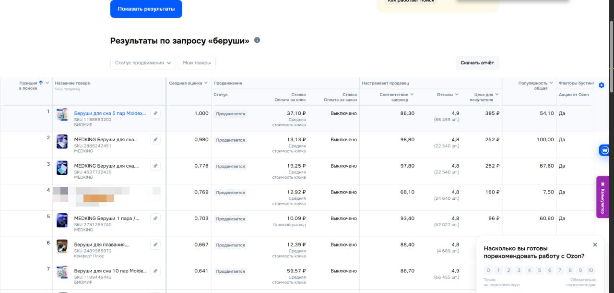The width and height of the screenshot is (614, 293).
Task: Open Беруши для сна 5 пар Moldex link
Action: (x=110, y=113)
